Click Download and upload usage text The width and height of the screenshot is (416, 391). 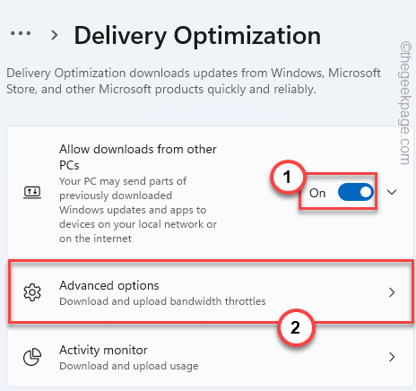point(129,366)
